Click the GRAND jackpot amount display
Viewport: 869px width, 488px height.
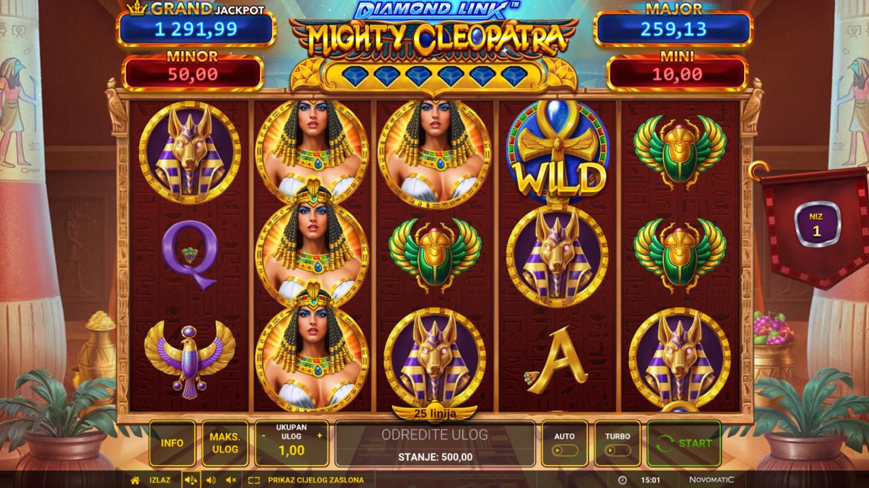tap(196, 29)
